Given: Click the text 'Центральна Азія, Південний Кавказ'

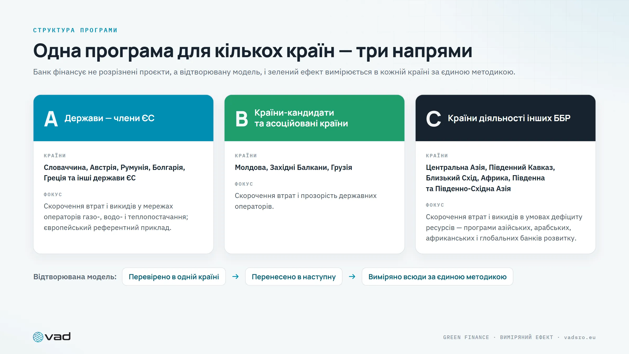Looking at the screenshot, I should (490, 167).
